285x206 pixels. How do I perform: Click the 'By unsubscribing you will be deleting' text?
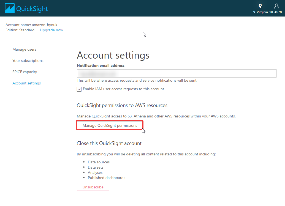tap(146, 154)
